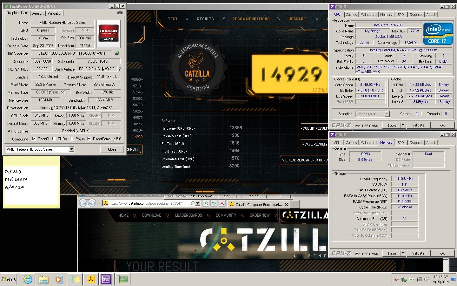The height and width of the screenshot is (286, 457).
Task: Switch to the Sensors tab in GPU-Z
Action: tap(38, 13)
